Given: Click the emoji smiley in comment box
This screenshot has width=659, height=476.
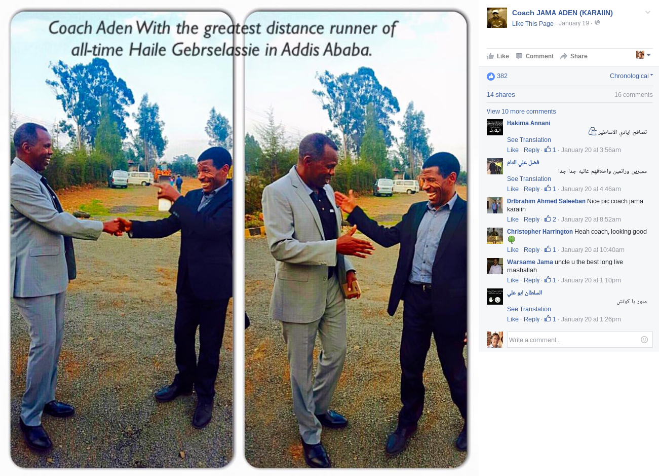Looking at the screenshot, I should [644, 340].
